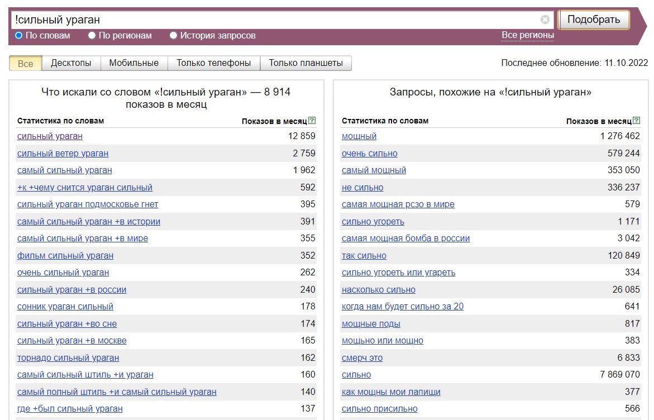Click into the search query input field
Screen dimensions: 654x420
click(274, 20)
